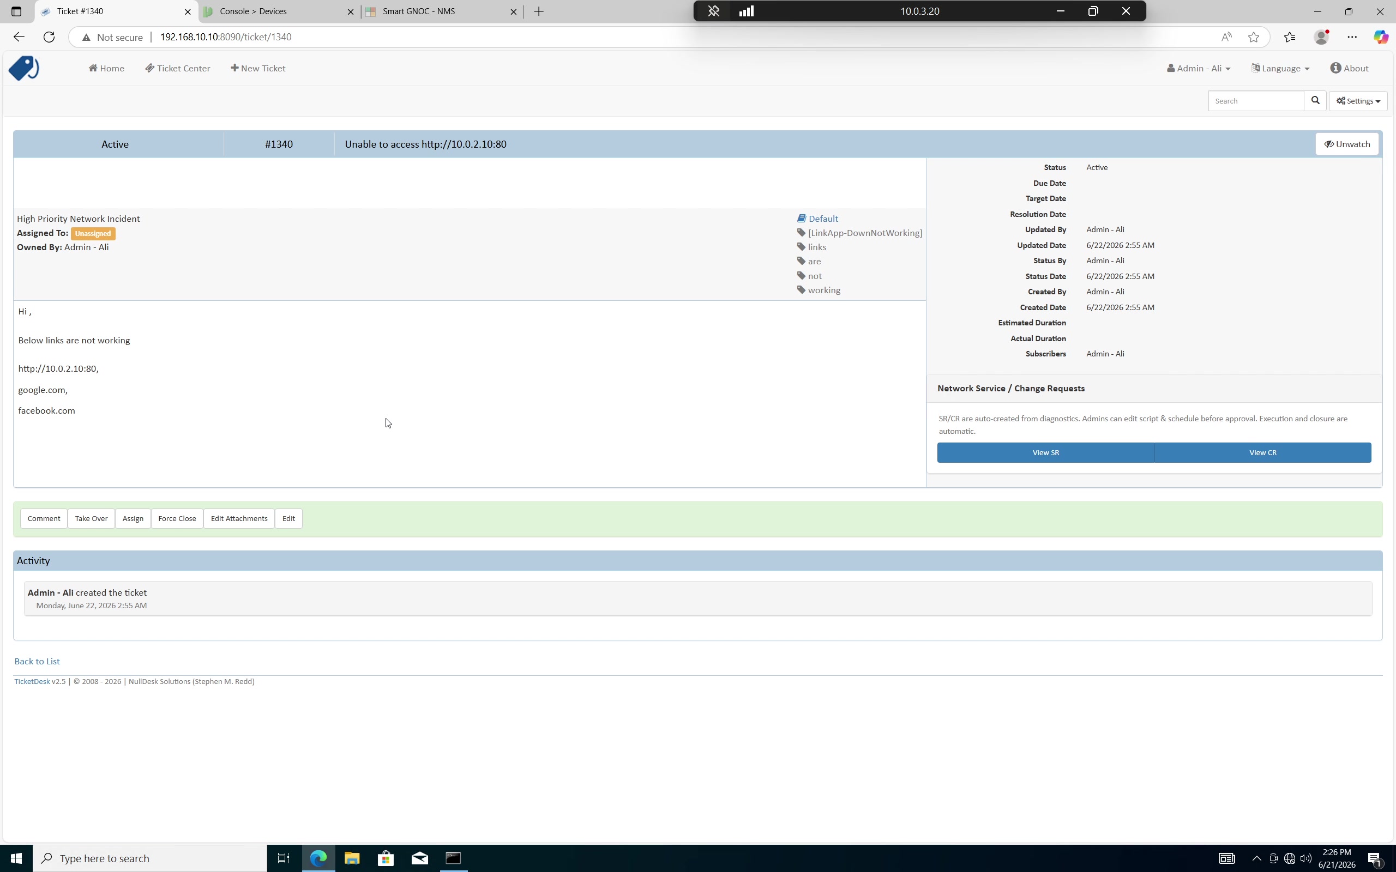Click the Force Close button
This screenshot has width=1396, height=872.
click(x=177, y=518)
